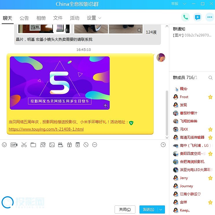Click the sticker/font icon beside the folder icon
Image resolution: width=215 pixels, height=215 pixels.
(43, 145)
